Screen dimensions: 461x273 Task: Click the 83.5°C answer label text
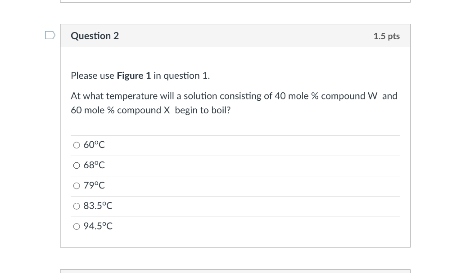pyautogui.click(x=98, y=206)
